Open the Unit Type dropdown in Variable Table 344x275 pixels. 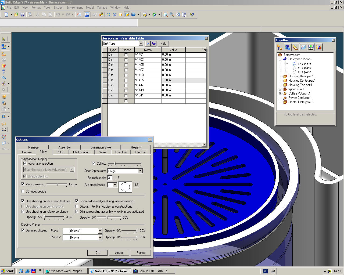click(x=141, y=44)
